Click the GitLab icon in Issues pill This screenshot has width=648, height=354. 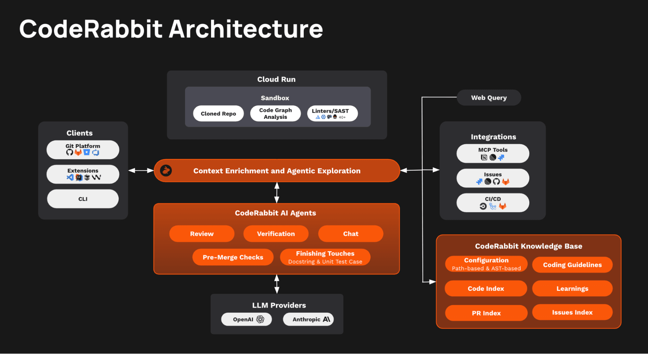506,182
